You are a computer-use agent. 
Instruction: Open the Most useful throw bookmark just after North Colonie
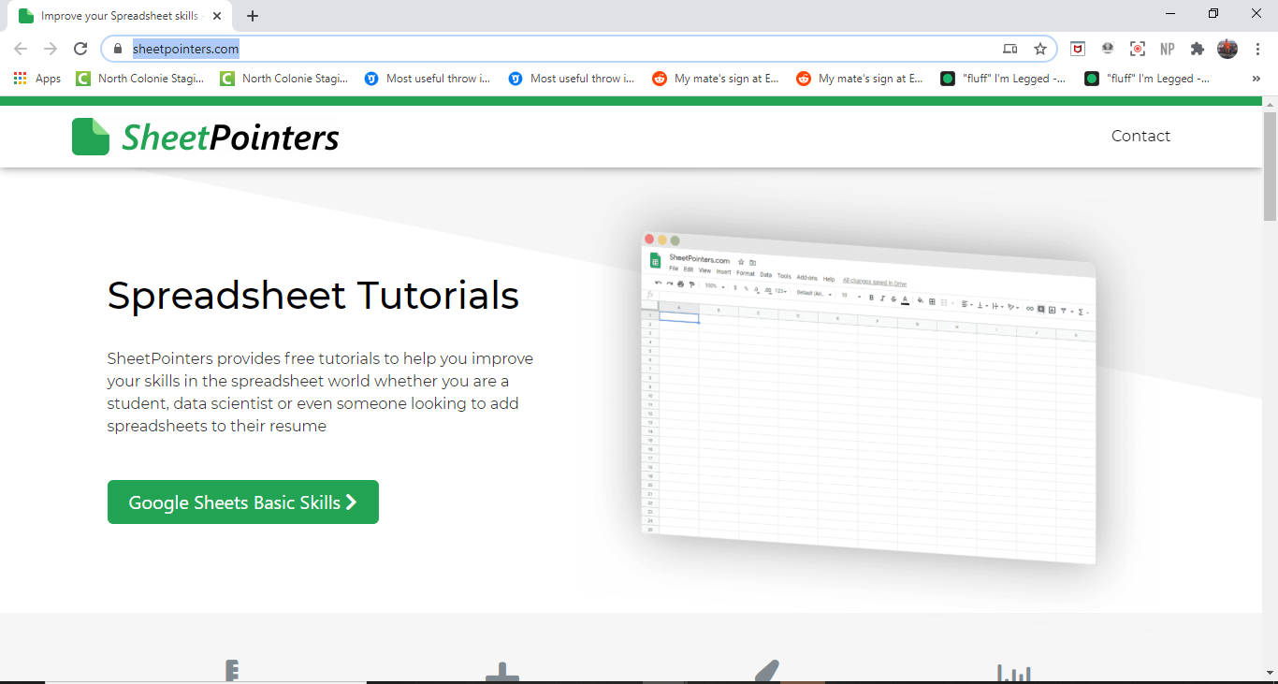(x=428, y=79)
